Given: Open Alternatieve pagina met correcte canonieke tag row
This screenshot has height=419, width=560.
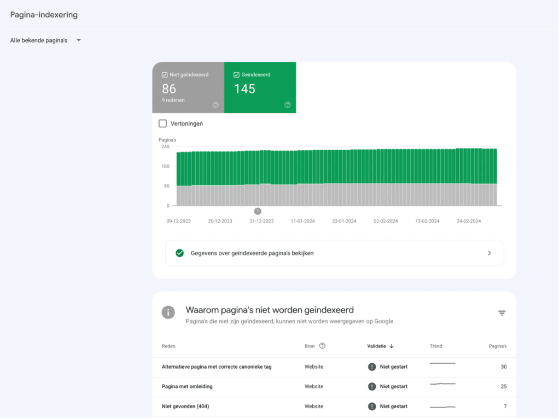Looking at the screenshot, I should point(334,367).
